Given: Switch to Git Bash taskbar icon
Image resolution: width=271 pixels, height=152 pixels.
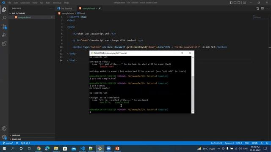Looking at the screenshot, I should click(100, 149).
